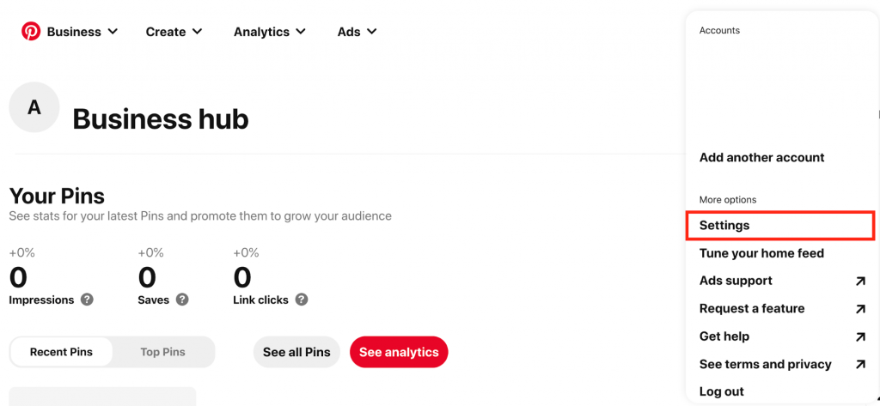Switch to the Top Pins toggle

162,352
